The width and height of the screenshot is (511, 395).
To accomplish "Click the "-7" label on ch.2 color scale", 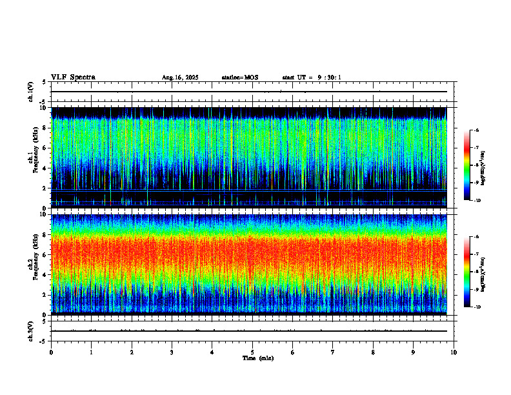I will coord(476,254).
